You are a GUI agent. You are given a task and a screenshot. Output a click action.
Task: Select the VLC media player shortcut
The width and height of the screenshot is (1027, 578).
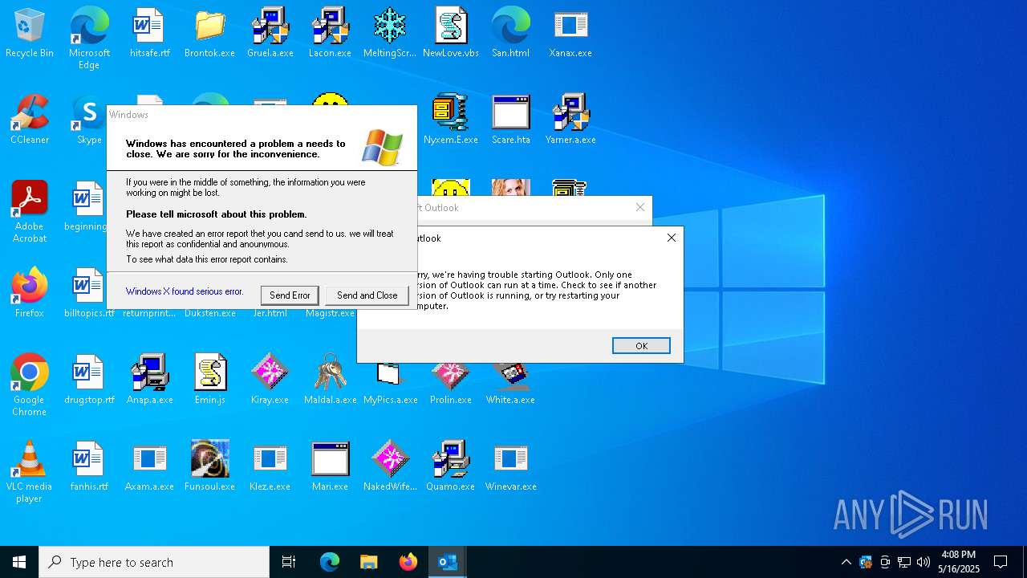point(30,472)
